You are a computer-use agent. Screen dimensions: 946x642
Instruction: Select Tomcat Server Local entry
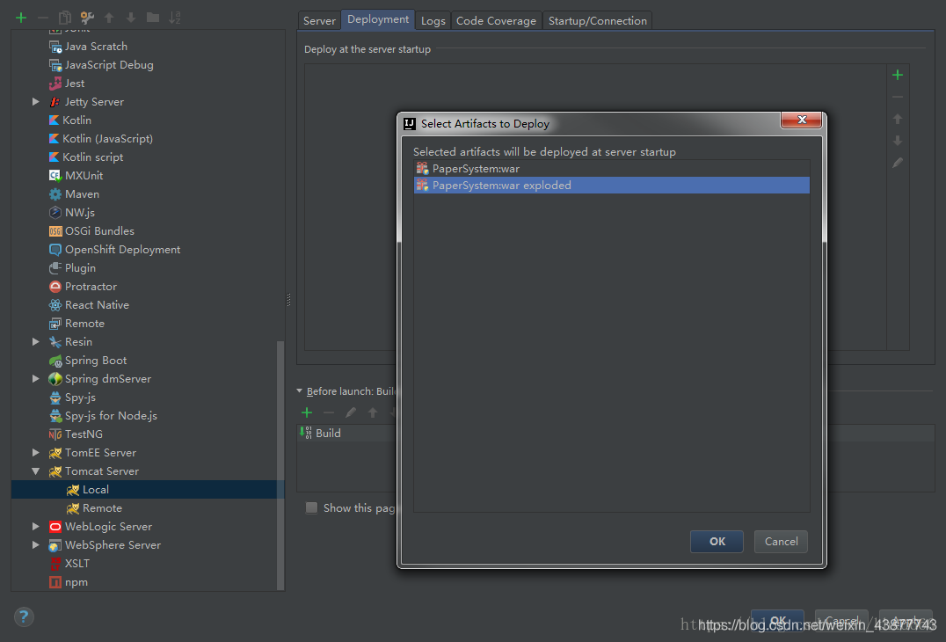tap(148, 489)
